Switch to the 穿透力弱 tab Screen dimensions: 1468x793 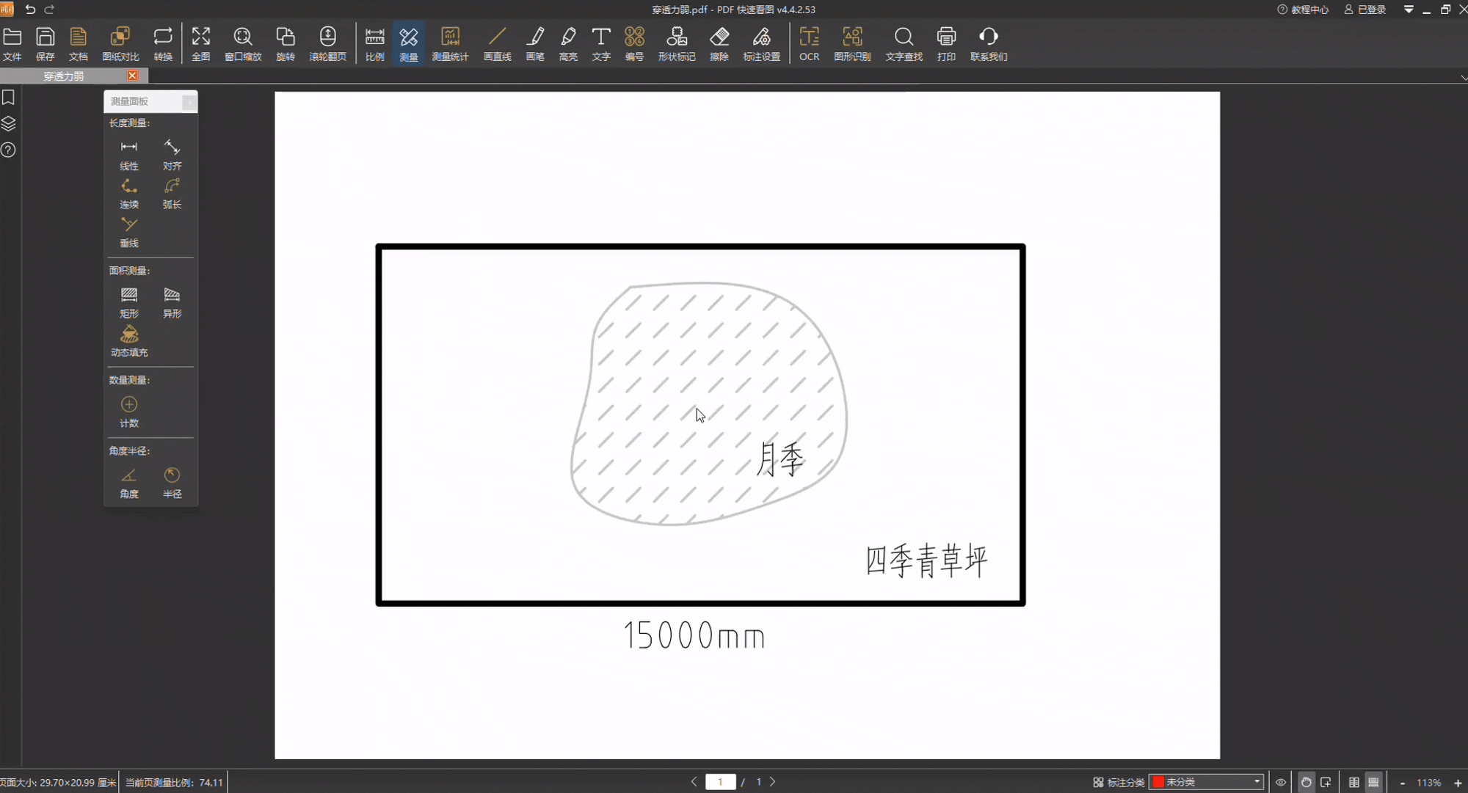[x=64, y=76]
